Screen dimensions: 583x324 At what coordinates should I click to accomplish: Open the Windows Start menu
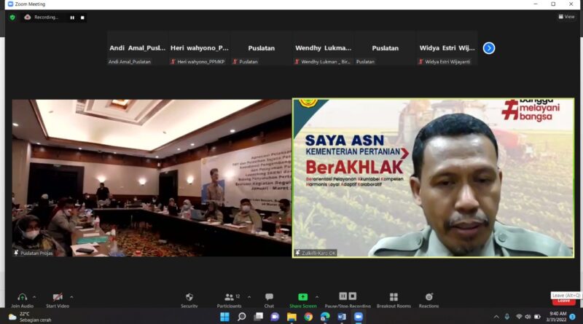coord(224,317)
